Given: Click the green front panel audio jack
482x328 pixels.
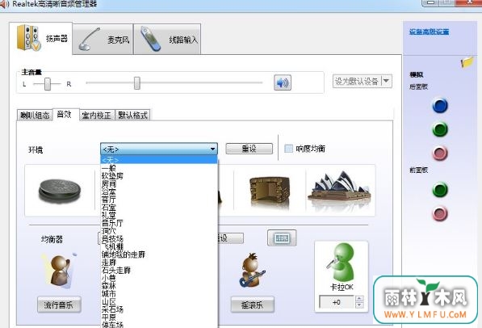Looking at the screenshot, I should coord(440,190).
